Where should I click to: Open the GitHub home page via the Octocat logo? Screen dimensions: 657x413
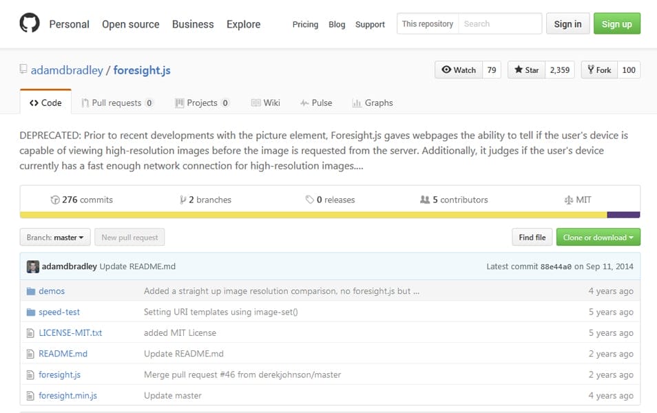point(28,23)
